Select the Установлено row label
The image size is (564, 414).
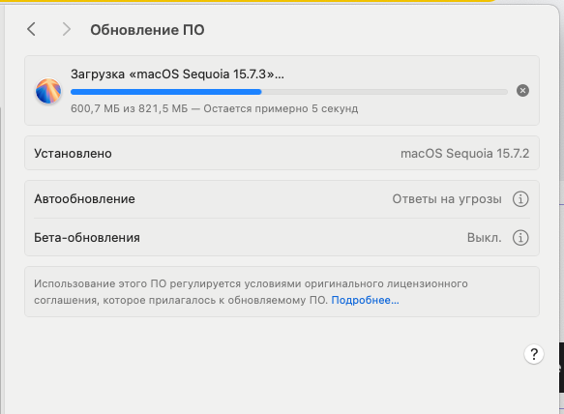pyautogui.click(x=73, y=154)
